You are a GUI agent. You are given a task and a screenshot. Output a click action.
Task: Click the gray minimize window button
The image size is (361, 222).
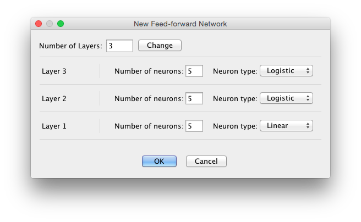pos(50,24)
